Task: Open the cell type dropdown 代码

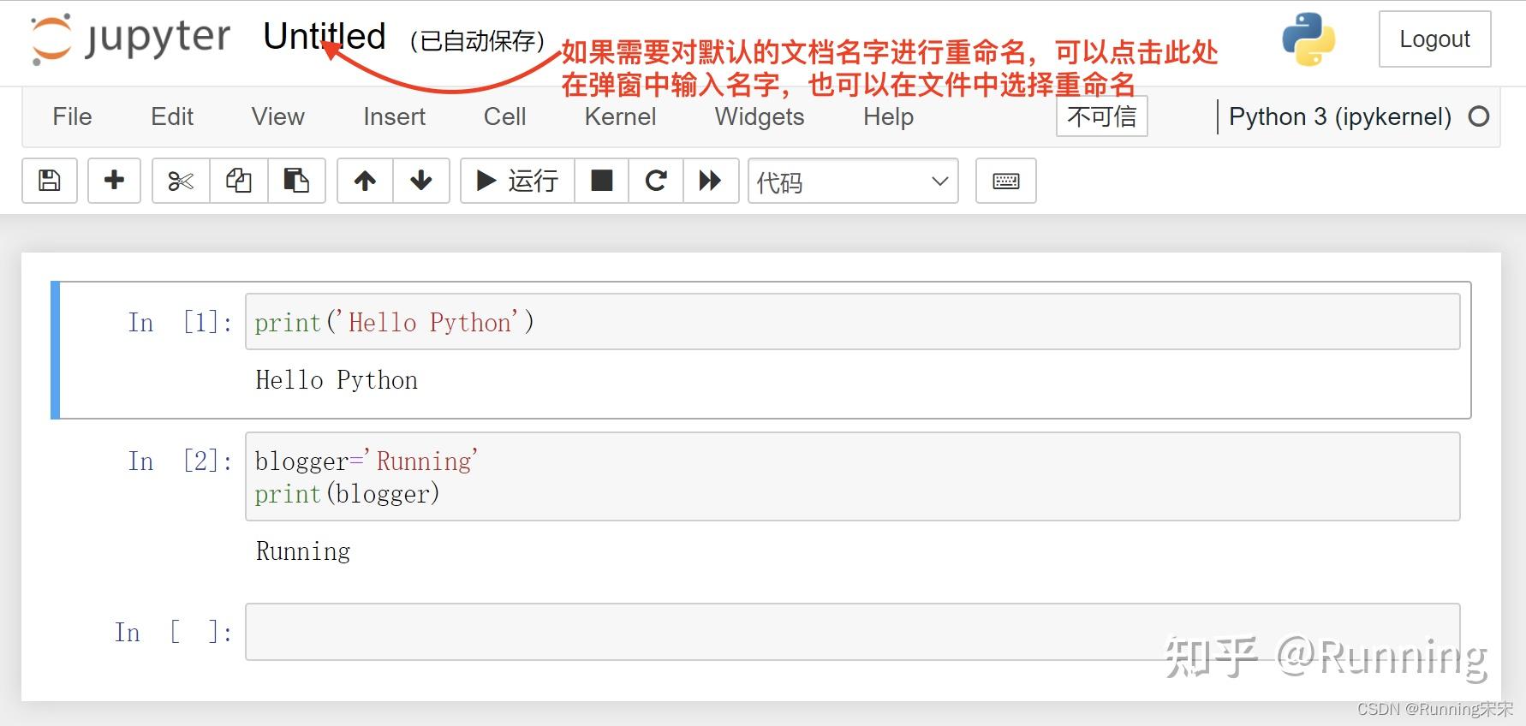Action: 853,181
